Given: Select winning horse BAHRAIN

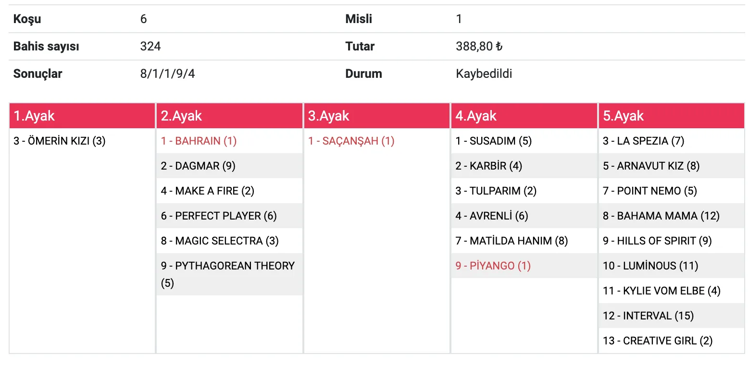Looking at the screenshot, I should (199, 141).
